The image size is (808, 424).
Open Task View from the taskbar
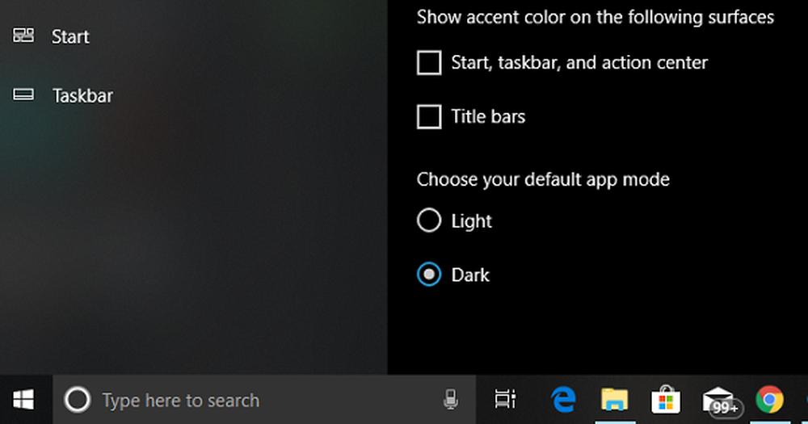click(506, 400)
